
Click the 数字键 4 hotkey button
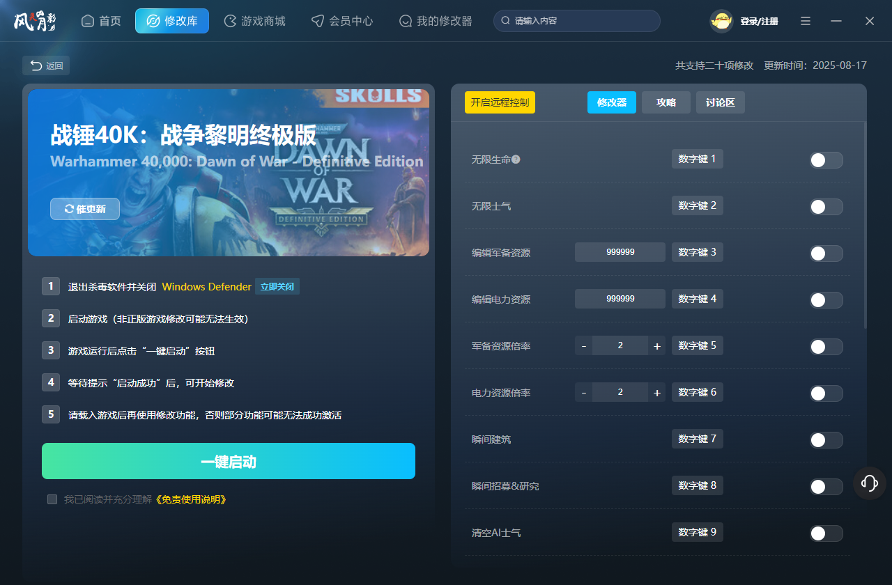point(698,299)
